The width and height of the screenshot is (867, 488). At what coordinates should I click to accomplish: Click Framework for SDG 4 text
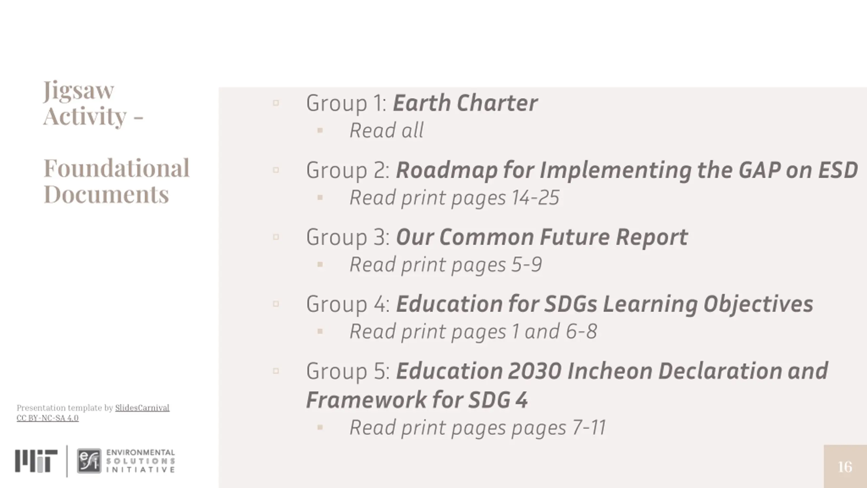[x=417, y=400]
